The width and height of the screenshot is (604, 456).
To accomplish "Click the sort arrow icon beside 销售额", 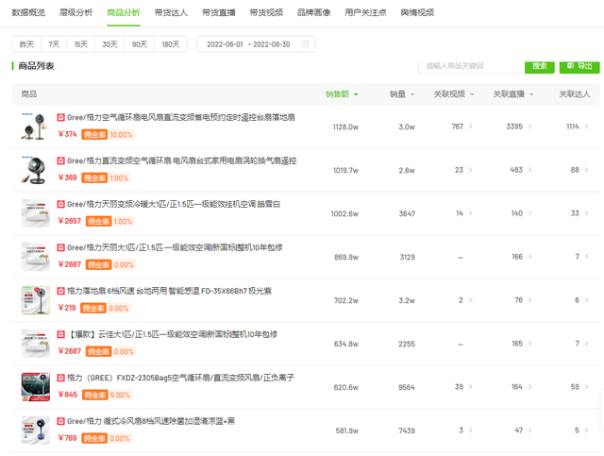I will click(356, 94).
